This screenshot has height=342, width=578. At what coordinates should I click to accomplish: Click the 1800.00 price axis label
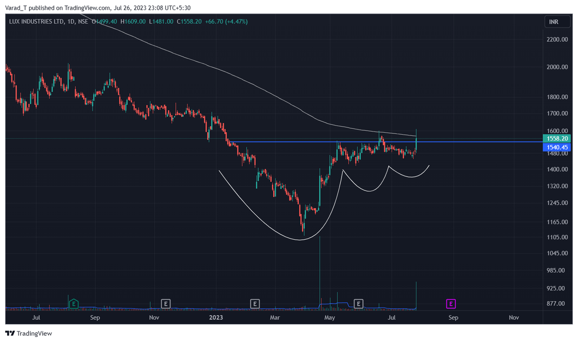[x=558, y=97]
